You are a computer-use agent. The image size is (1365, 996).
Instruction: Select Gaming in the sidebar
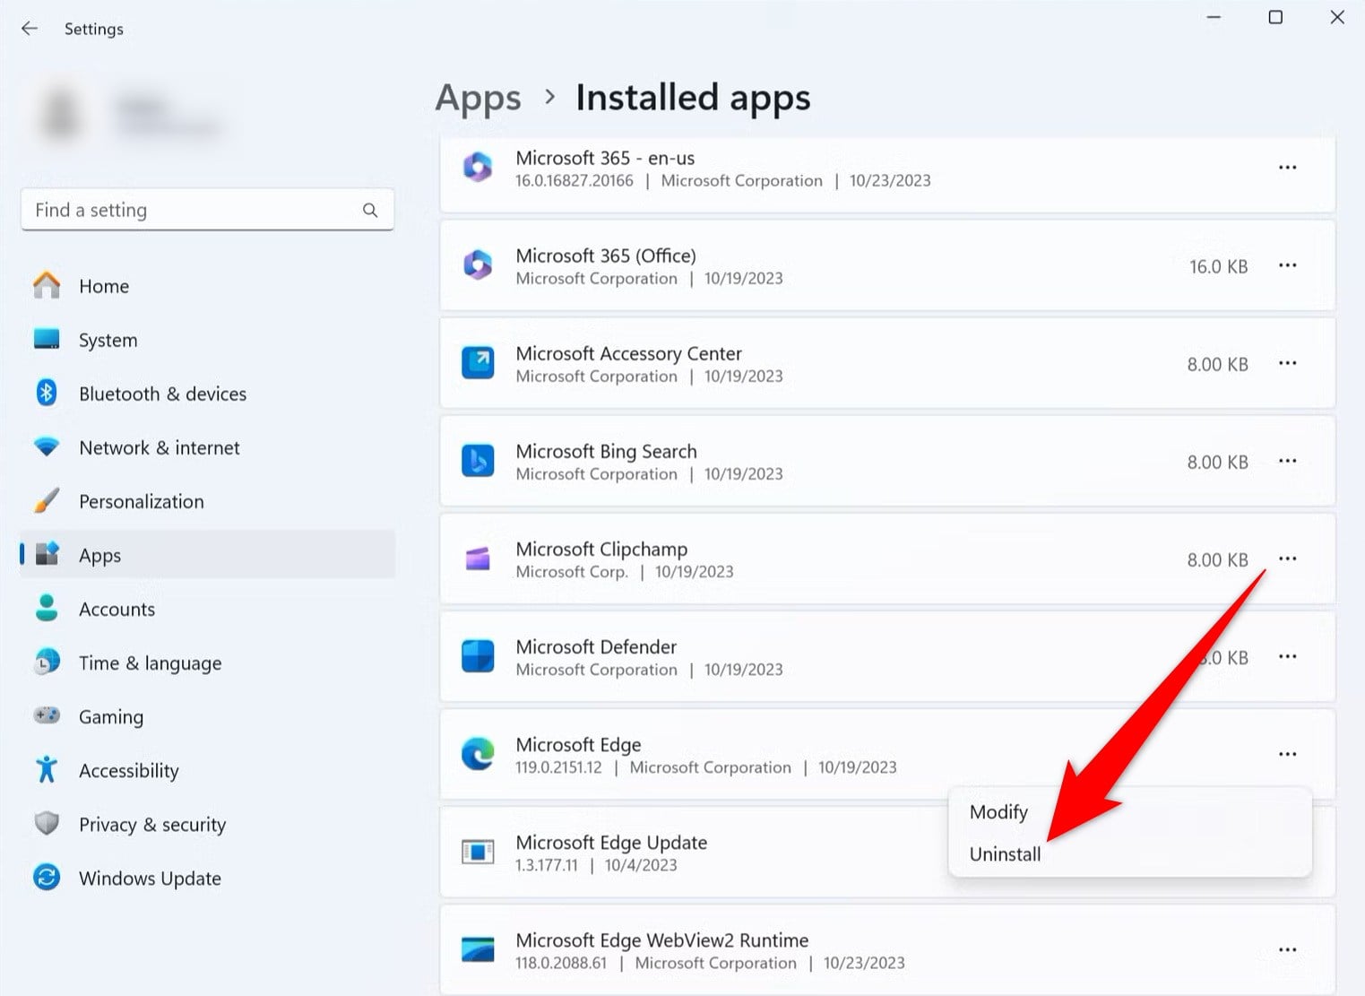pyautogui.click(x=207, y=716)
